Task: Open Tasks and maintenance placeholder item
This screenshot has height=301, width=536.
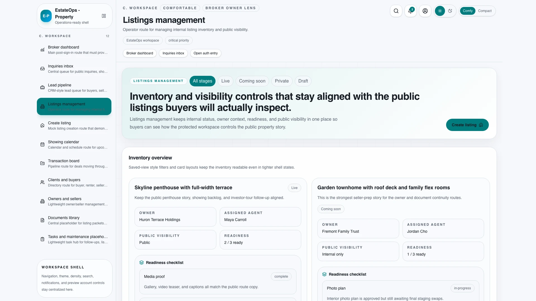Action: point(74,239)
